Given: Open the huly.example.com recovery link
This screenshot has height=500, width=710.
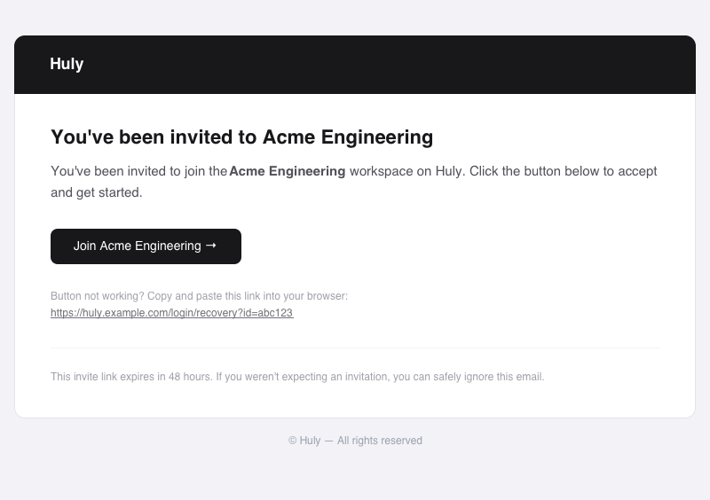Looking at the screenshot, I should (x=171, y=313).
